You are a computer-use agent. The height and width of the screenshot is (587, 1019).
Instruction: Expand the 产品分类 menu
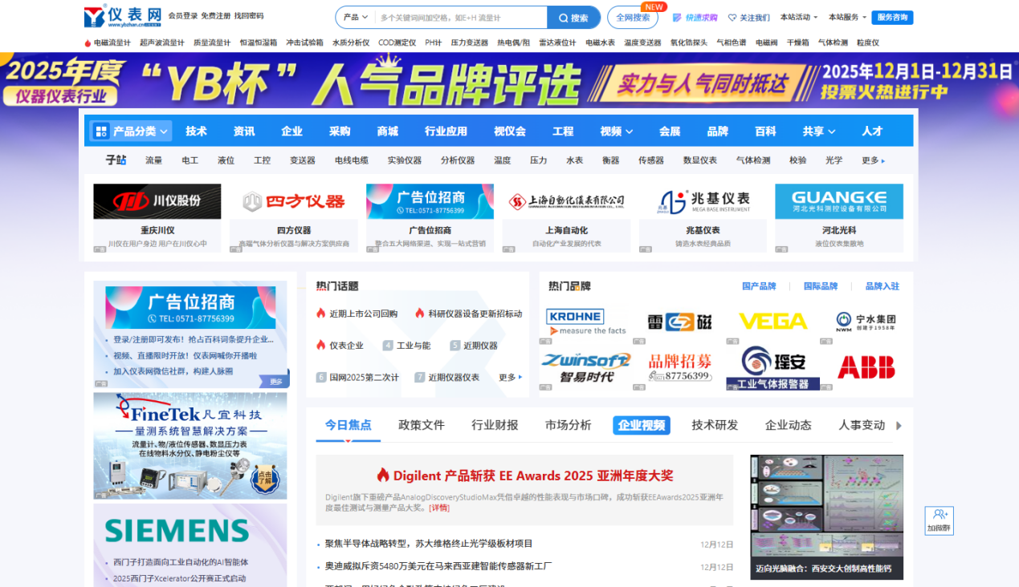(132, 131)
